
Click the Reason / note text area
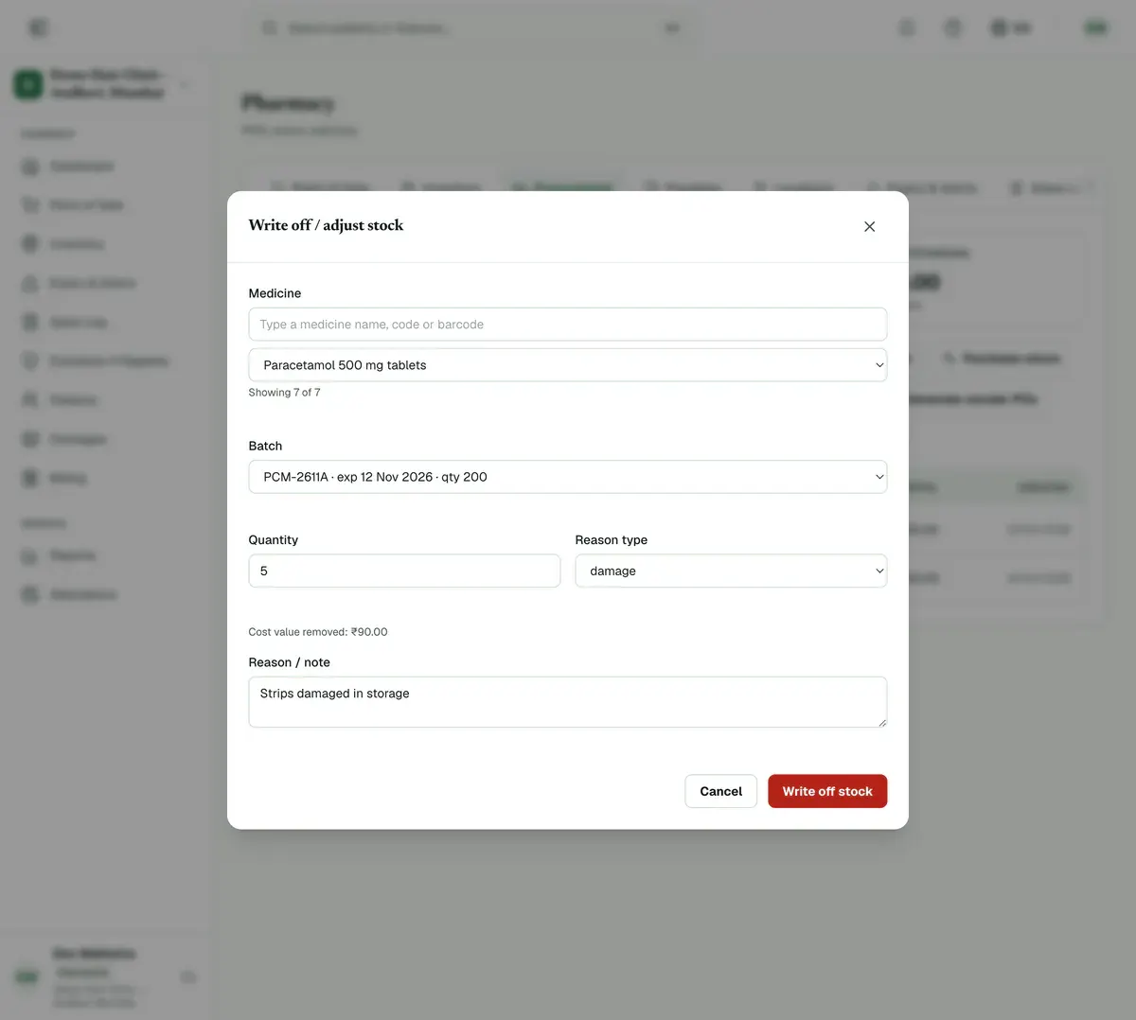tap(568, 702)
